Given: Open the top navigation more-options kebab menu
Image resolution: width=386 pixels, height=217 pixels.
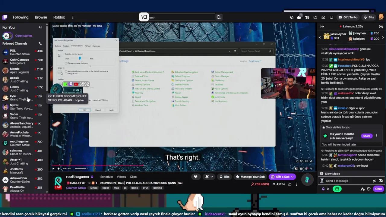Looking at the screenshot, I should point(73,17).
